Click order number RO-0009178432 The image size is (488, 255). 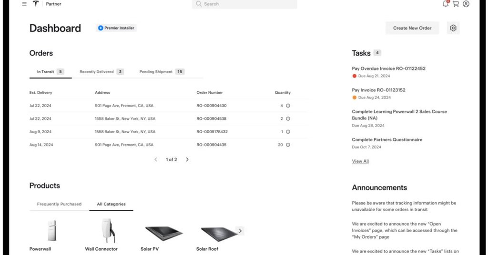[x=212, y=132]
